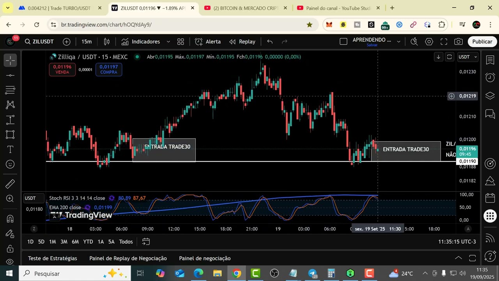Click the Publicar button
Viewport: 499px width, 281px height.
[x=482, y=42]
